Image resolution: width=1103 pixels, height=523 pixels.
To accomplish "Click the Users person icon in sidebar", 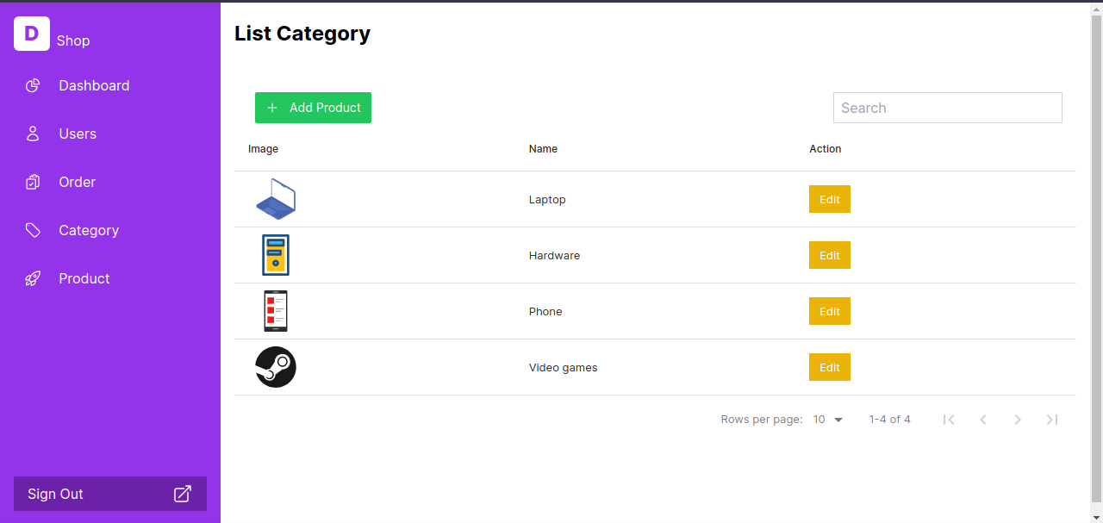I will (33, 134).
